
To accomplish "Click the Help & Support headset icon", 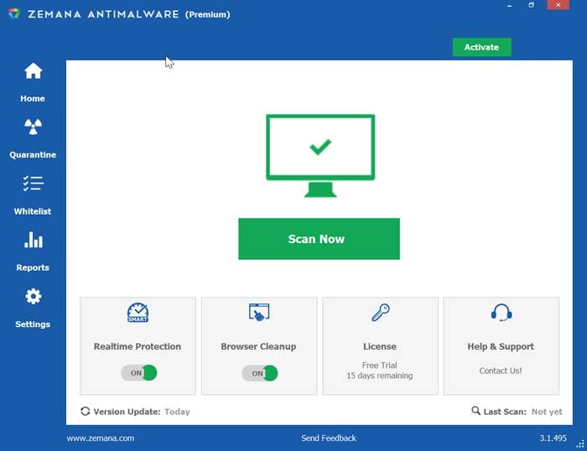I will 501,313.
